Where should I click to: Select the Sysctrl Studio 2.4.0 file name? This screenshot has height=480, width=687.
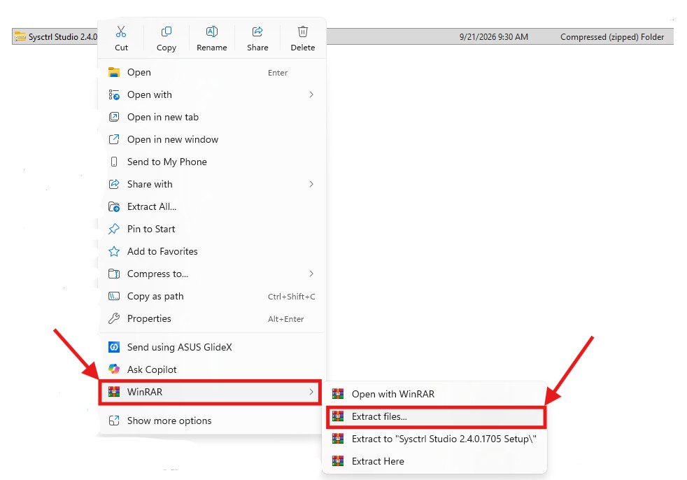(63, 37)
